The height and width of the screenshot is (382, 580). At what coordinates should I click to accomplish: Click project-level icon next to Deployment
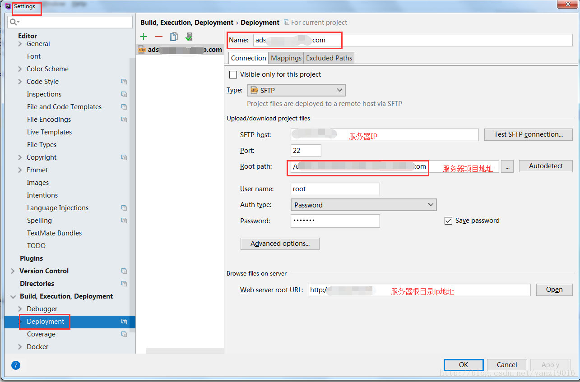coord(124,322)
